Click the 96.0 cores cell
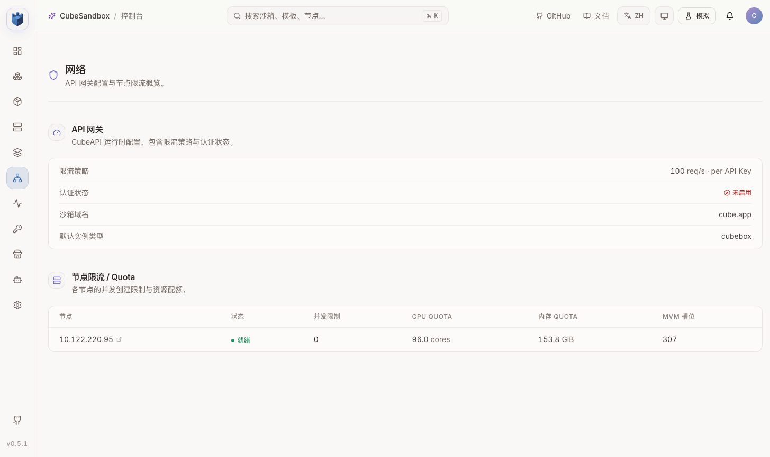770x457 pixels. coord(431,339)
